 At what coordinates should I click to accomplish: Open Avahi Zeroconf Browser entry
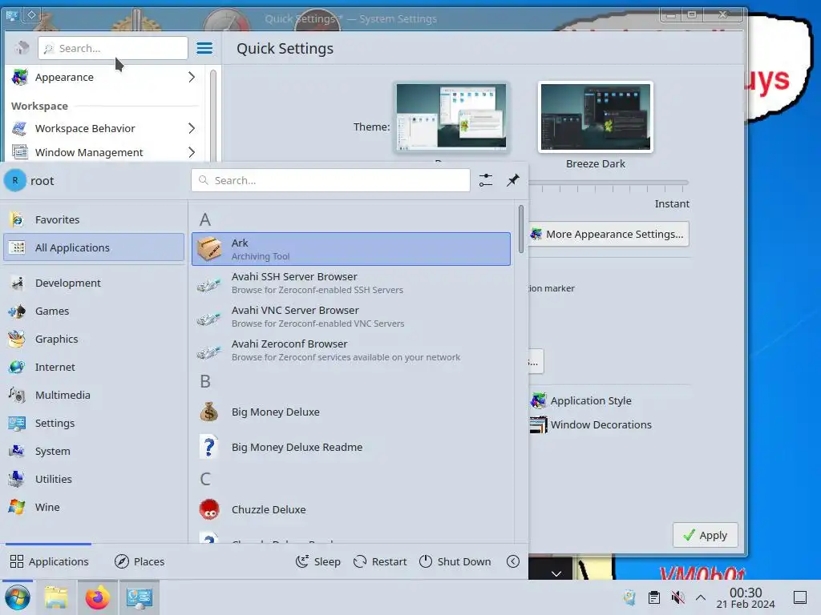(351, 351)
